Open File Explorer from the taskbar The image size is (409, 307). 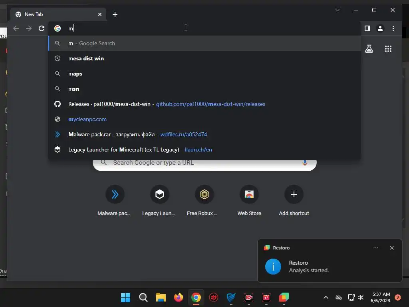[161, 297]
